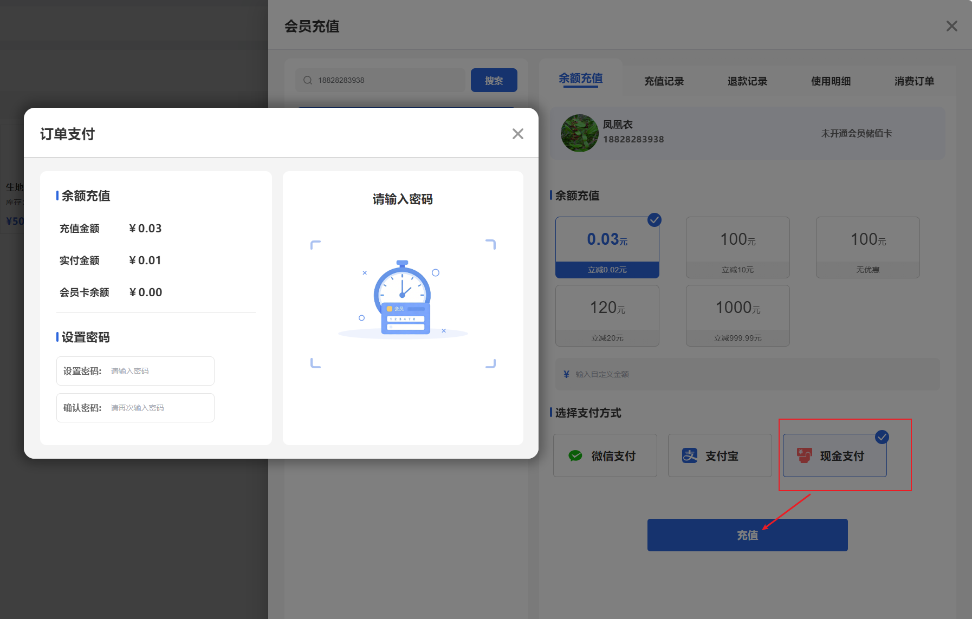Click the checkmark badge on cash payment

[883, 437]
